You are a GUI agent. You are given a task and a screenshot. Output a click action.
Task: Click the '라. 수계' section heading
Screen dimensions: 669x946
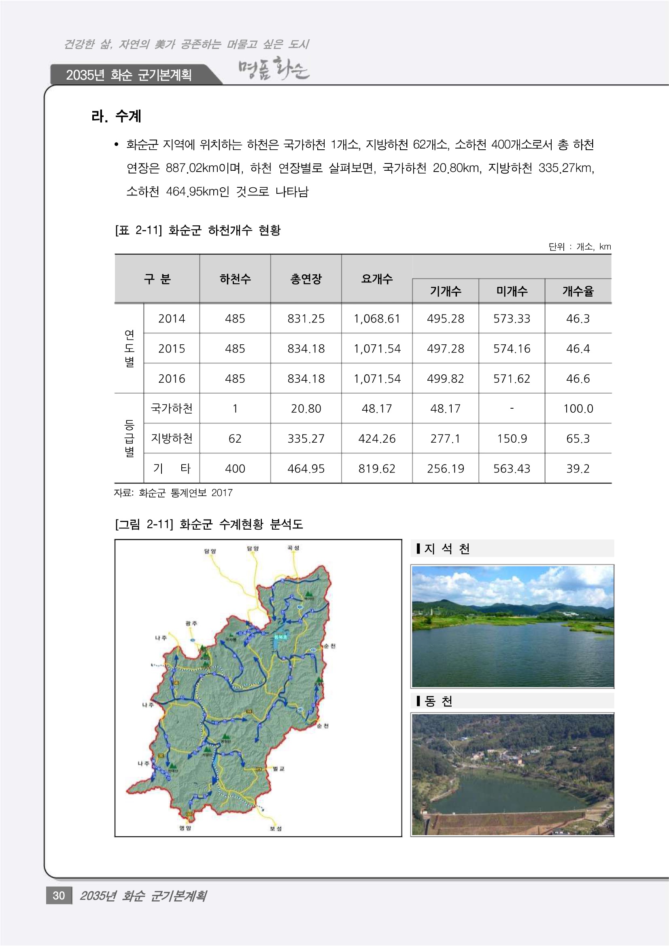click(116, 116)
